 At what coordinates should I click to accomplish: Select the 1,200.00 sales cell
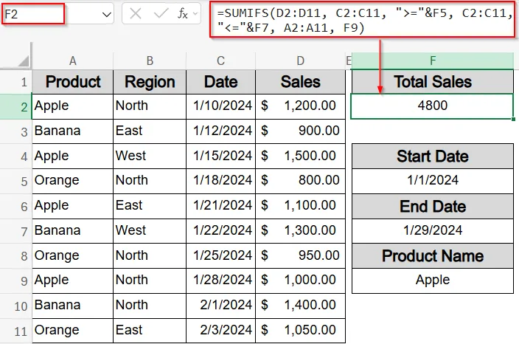coord(300,106)
